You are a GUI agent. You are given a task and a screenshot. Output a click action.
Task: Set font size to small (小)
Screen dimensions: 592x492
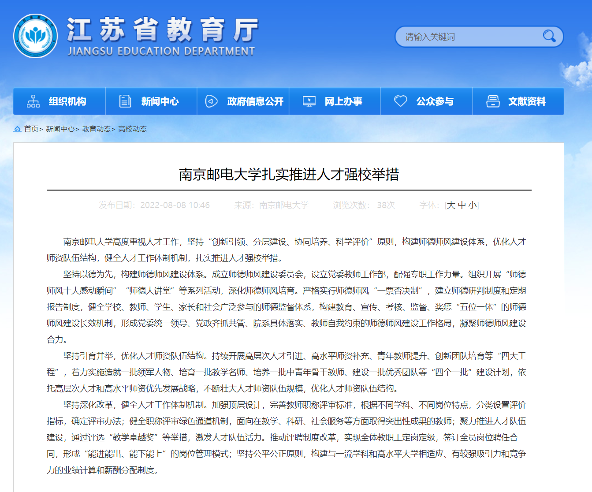[x=472, y=205]
